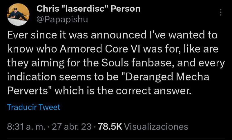This screenshot has width=232, height=140.
Task: Click the word "announced" in tweet body
Action: click(x=118, y=35)
